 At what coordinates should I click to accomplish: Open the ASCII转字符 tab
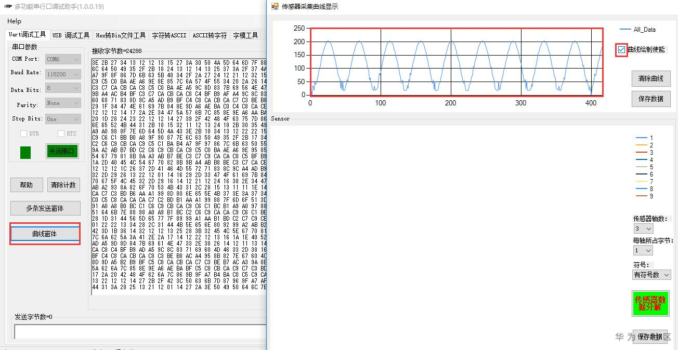pyautogui.click(x=210, y=35)
